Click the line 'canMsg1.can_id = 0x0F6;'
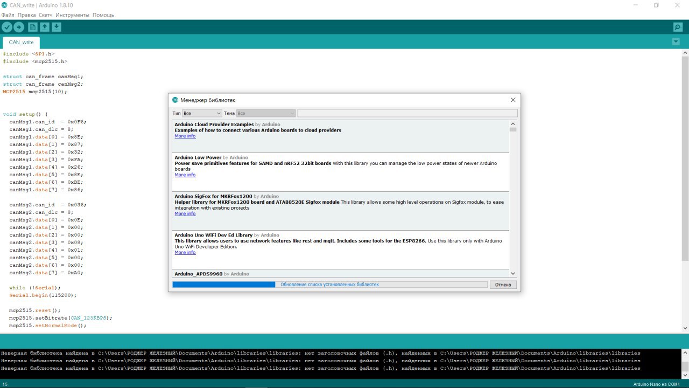This screenshot has height=388, width=689. [48, 122]
